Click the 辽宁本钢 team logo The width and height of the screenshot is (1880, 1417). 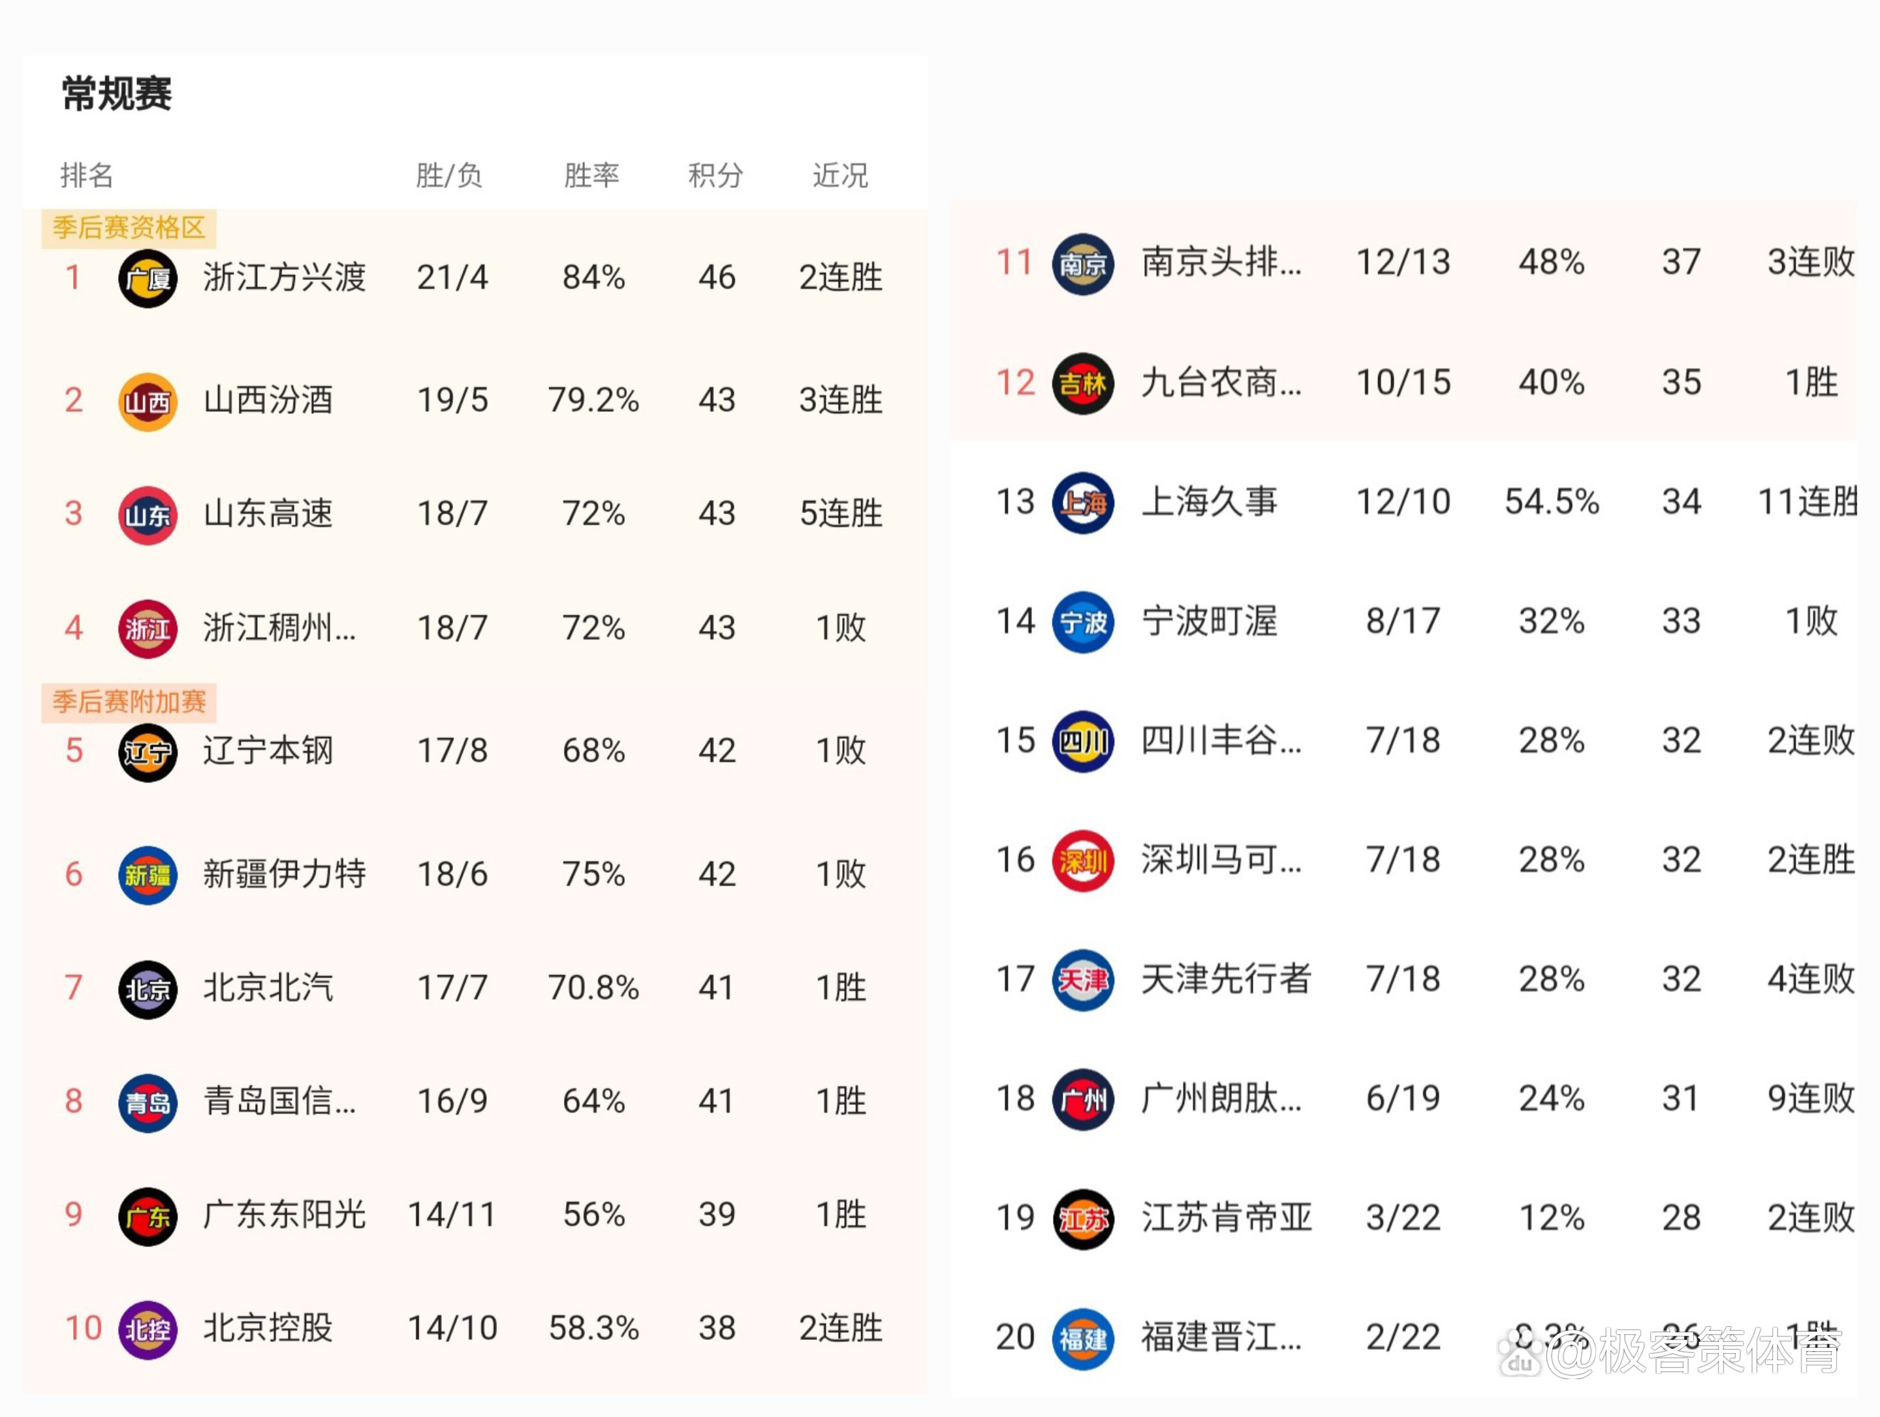tap(147, 753)
